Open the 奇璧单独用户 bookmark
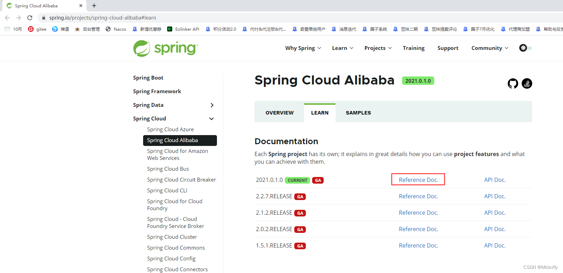This screenshot has height=273, width=563. pyautogui.click(x=309, y=29)
